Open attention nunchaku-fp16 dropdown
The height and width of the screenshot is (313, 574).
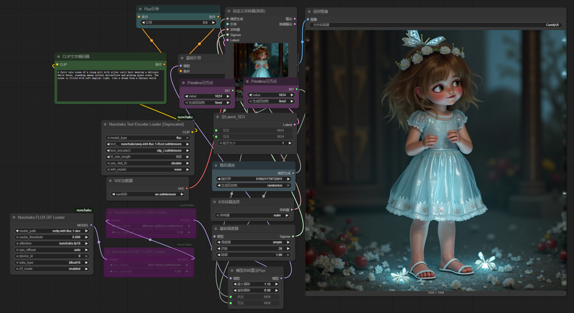pyautogui.click(x=52, y=244)
